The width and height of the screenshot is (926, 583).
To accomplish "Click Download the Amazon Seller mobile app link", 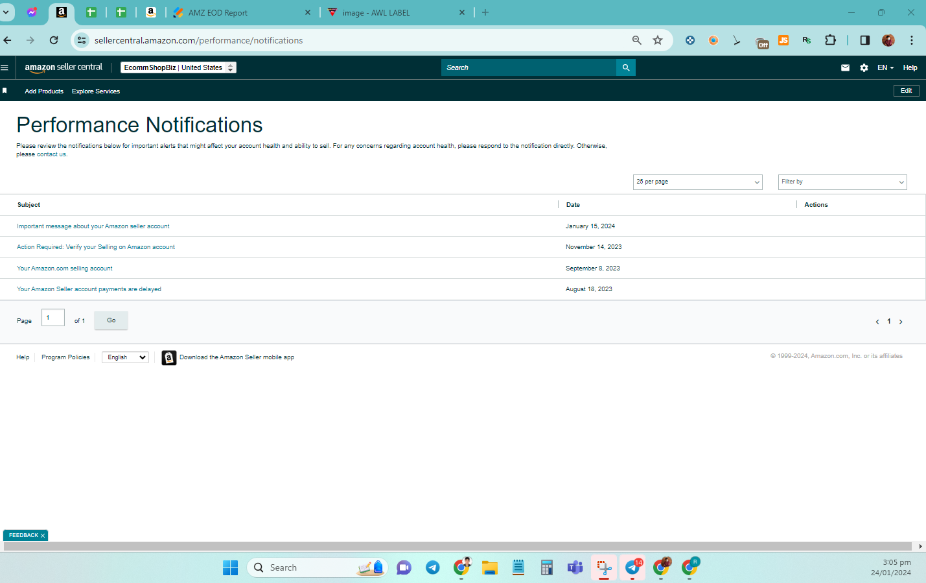I will [237, 357].
